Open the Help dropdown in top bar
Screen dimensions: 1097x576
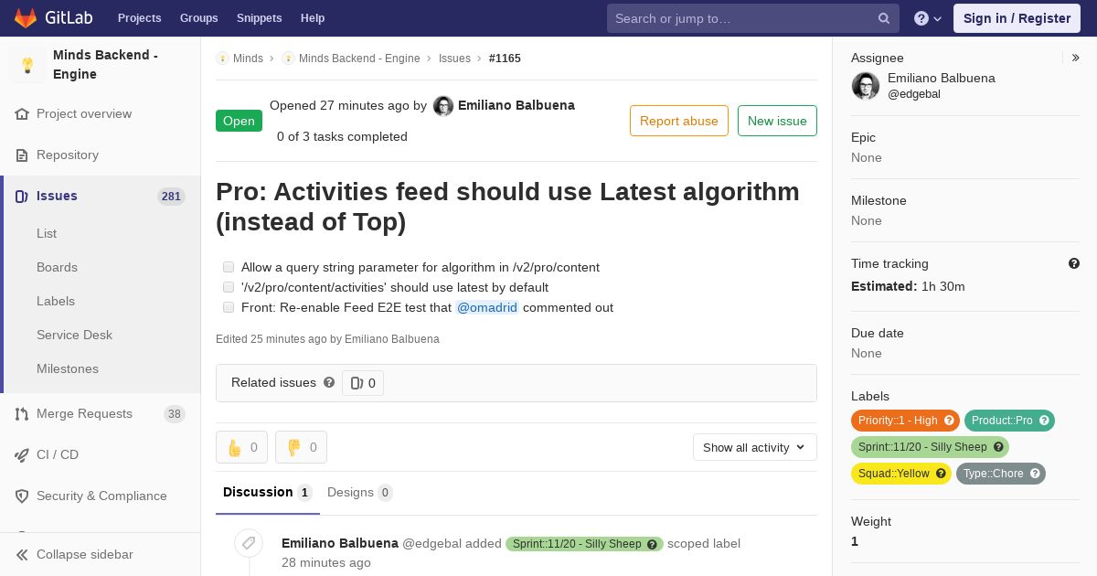(927, 18)
